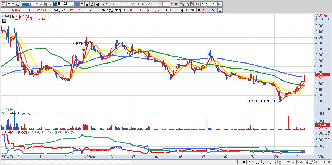The width and height of the screenshot is (332, 165).
Task: Click the trend line drawing icon
Action: point(293,162)
